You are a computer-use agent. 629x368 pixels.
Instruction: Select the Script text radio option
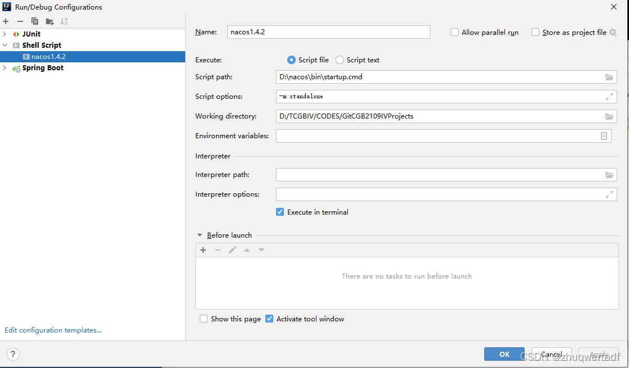pyautogui.click(x=340, y=60)
